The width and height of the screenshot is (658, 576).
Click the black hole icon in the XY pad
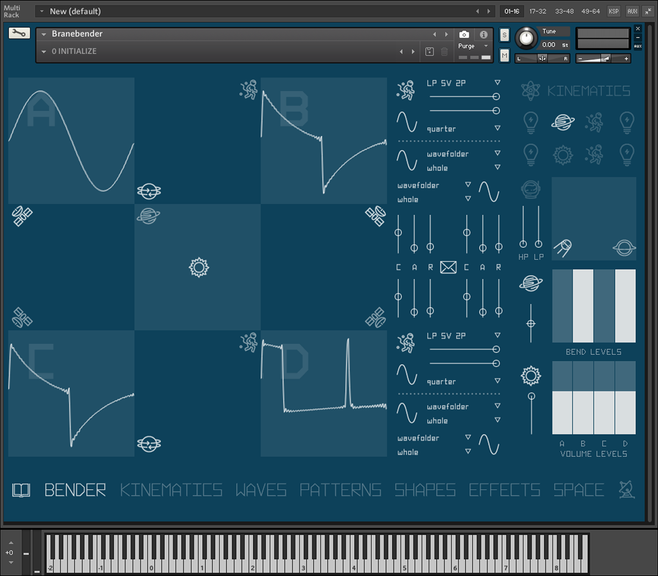coord(624,248)
